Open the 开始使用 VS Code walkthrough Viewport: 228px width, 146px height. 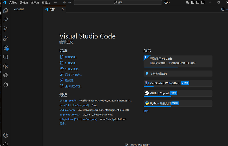tap(178, 61)
